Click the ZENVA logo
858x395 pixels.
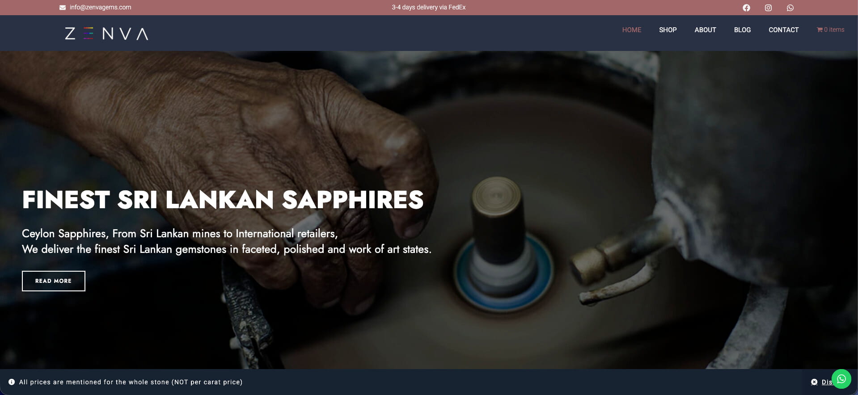pos(106,34)
